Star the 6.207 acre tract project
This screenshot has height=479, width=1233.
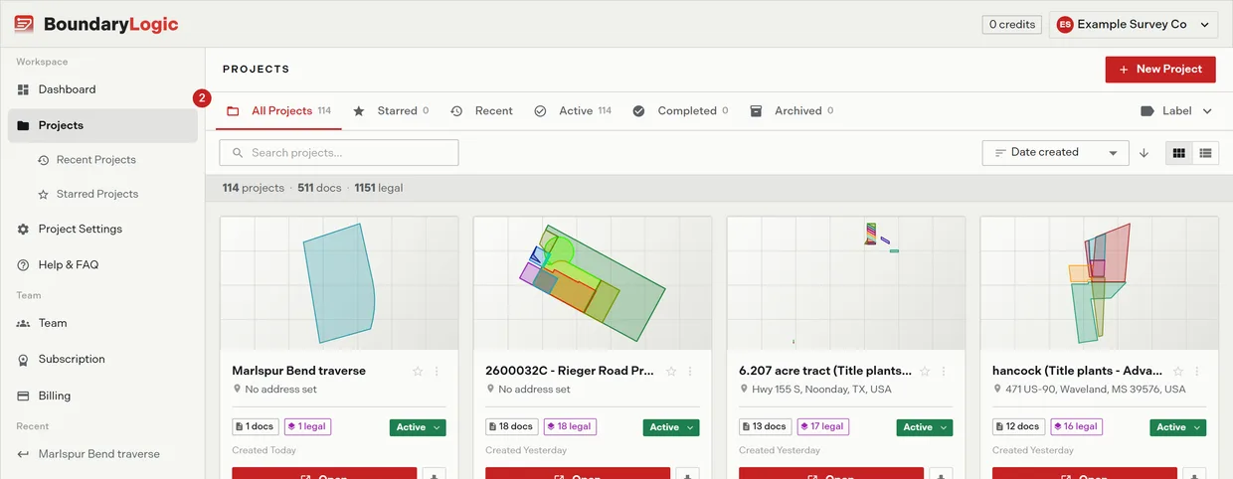click(925, 372)
